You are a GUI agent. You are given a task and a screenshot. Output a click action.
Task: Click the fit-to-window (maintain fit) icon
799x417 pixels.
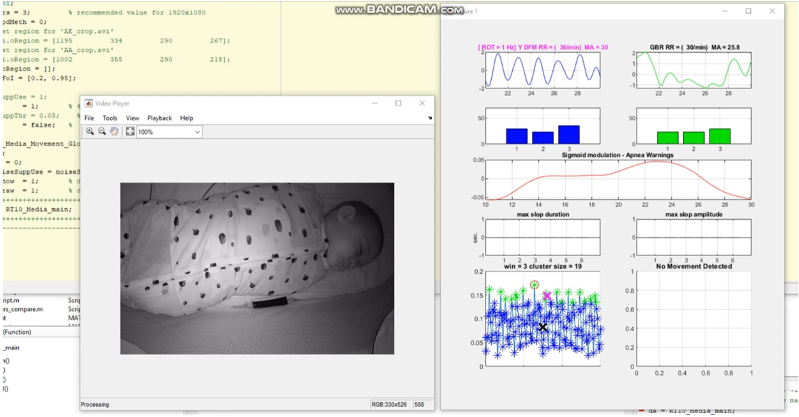(130, 131)
